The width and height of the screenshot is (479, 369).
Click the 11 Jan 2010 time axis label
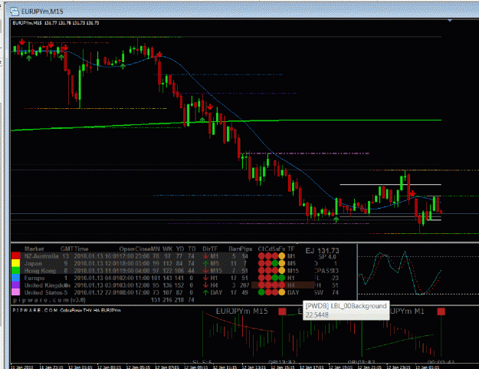tap(21, 367)
